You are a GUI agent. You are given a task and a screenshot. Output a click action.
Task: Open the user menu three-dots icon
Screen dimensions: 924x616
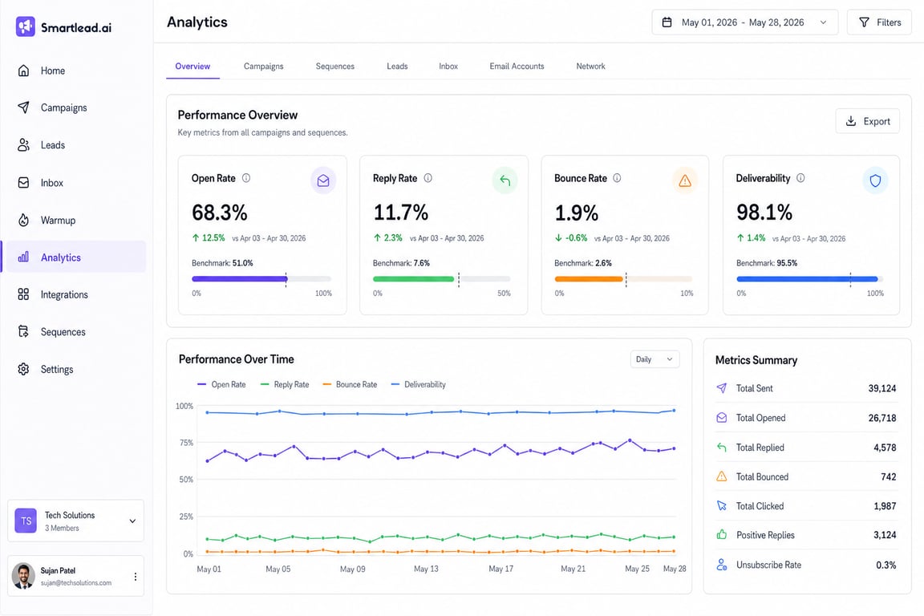coord(136,577)
